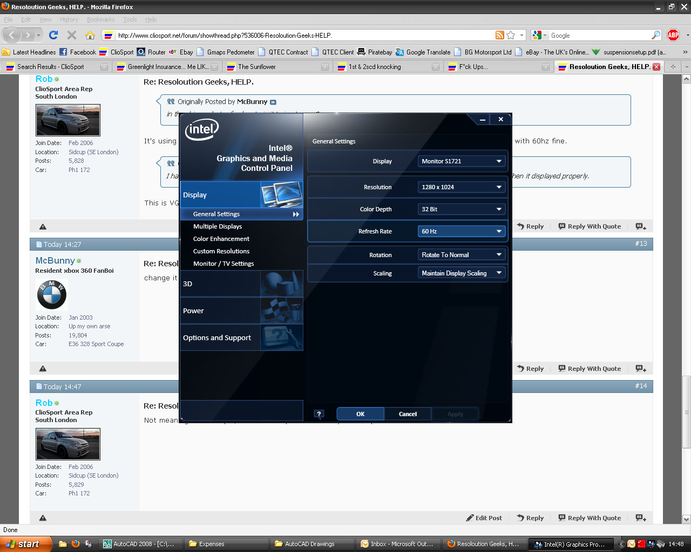
Task: Click the Firefox stop loading icon
Action: 71,35
